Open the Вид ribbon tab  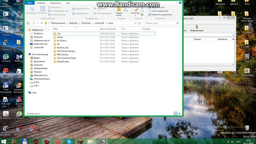[68, 3]
